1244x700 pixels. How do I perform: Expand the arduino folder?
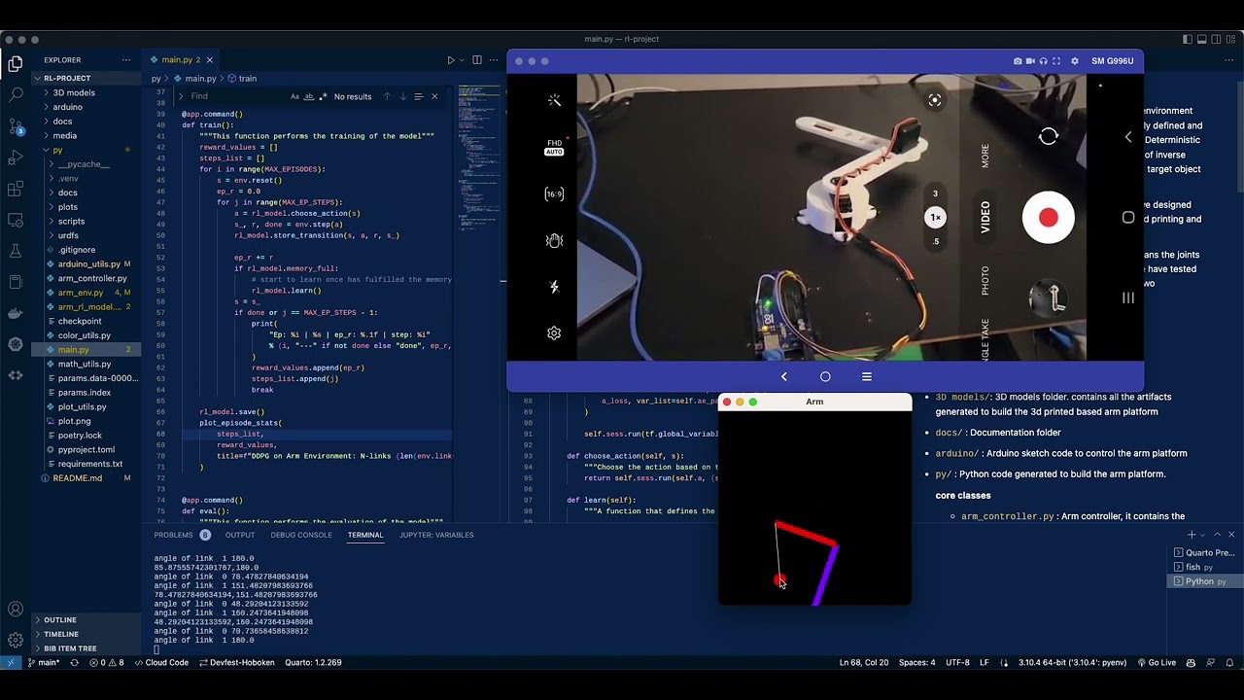pyautogui.click(x=87, y=107)
